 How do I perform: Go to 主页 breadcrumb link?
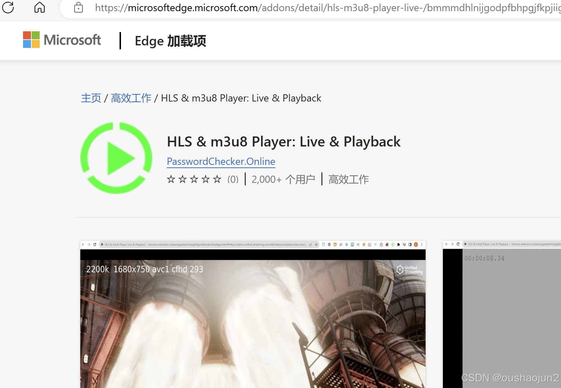[91, 98]
